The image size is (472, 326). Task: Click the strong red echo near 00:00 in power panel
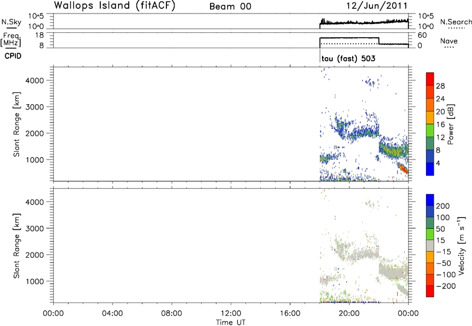click(403, 168)
